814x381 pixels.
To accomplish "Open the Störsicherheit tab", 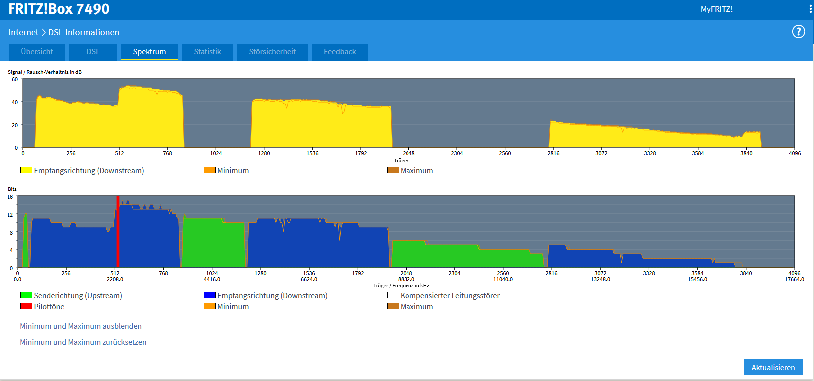I will click(x=272, y=52).
